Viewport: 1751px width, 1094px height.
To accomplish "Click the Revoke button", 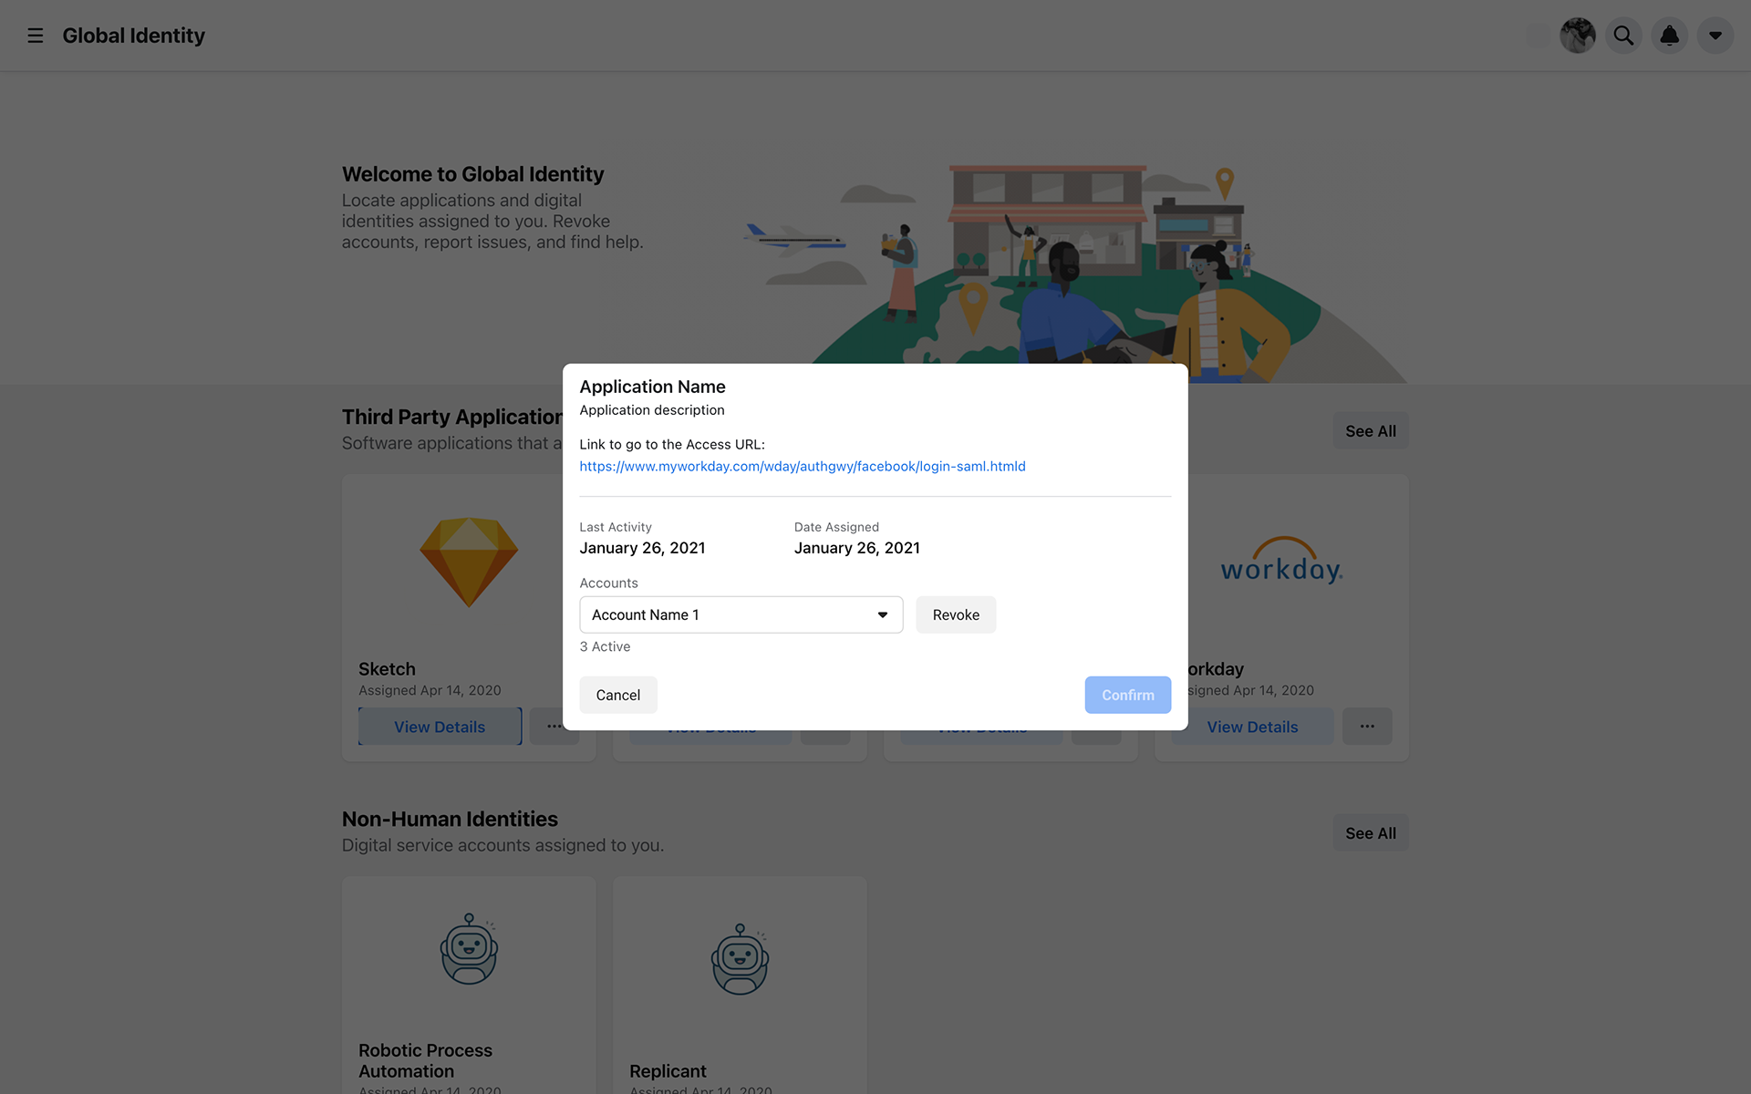I will pyautogui.click(x=956, y=614).
